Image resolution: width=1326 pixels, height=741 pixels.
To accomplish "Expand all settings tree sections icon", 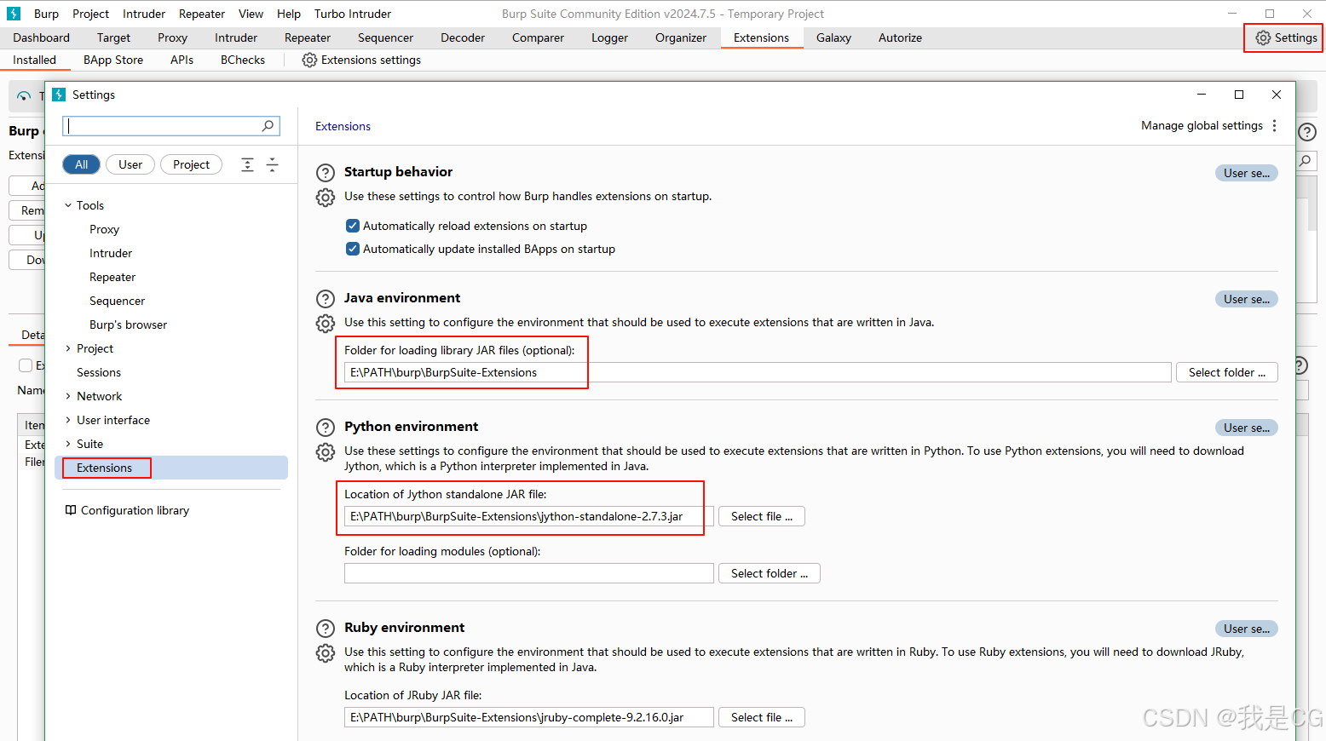I will coord(247,164).
